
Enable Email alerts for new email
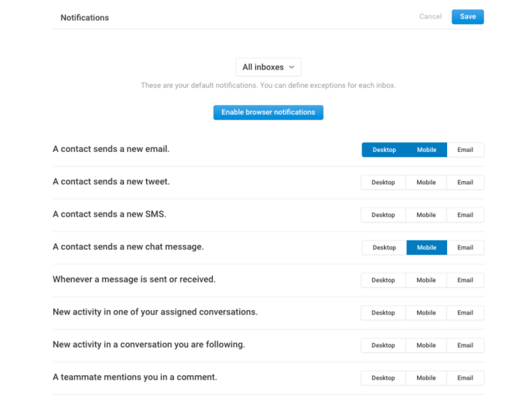pos(465,150)
